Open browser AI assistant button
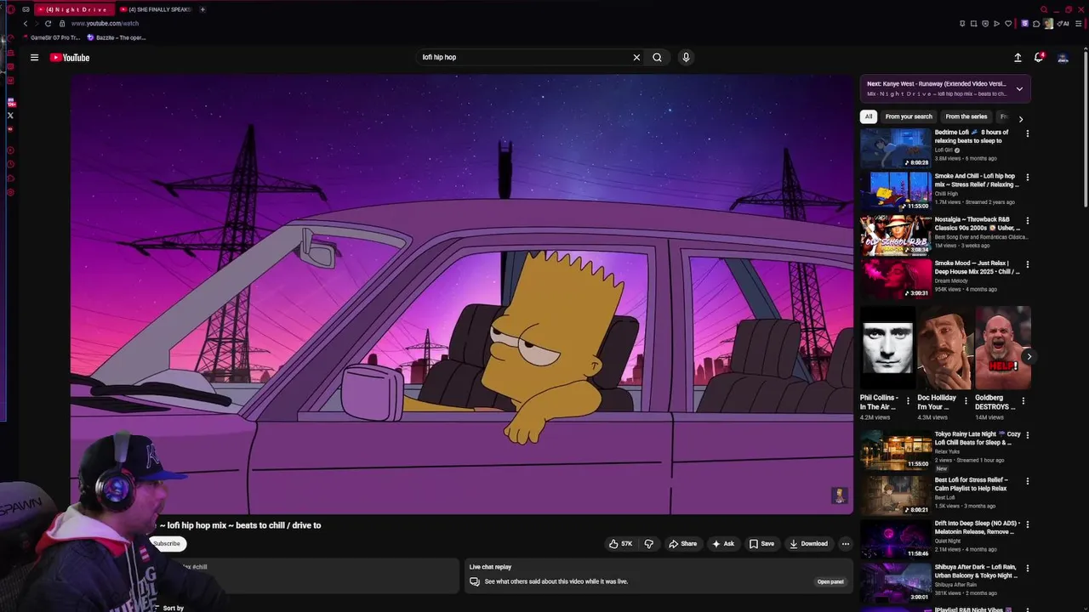The height and width of the screenshot is (612, 1089). pyautogui.click(x=1062, y=24)
